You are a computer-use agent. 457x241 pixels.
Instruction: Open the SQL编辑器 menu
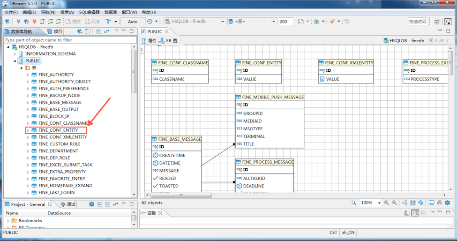89,12
